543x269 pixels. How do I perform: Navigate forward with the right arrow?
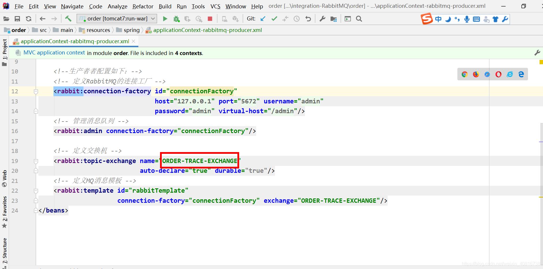click(x=54, y=19)
